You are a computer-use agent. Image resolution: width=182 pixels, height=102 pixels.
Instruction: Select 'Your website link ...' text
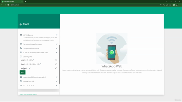point(29,81)
